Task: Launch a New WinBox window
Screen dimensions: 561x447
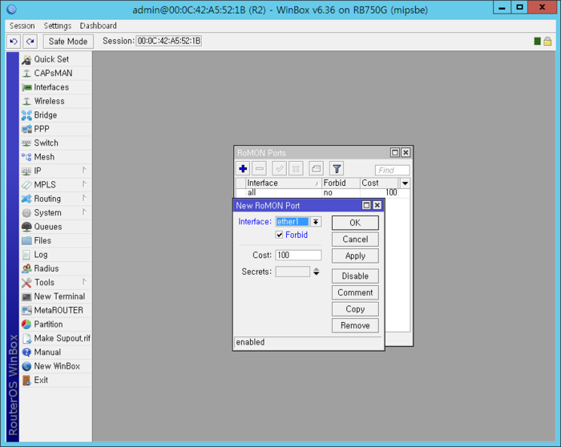Action: pos(55,366)
